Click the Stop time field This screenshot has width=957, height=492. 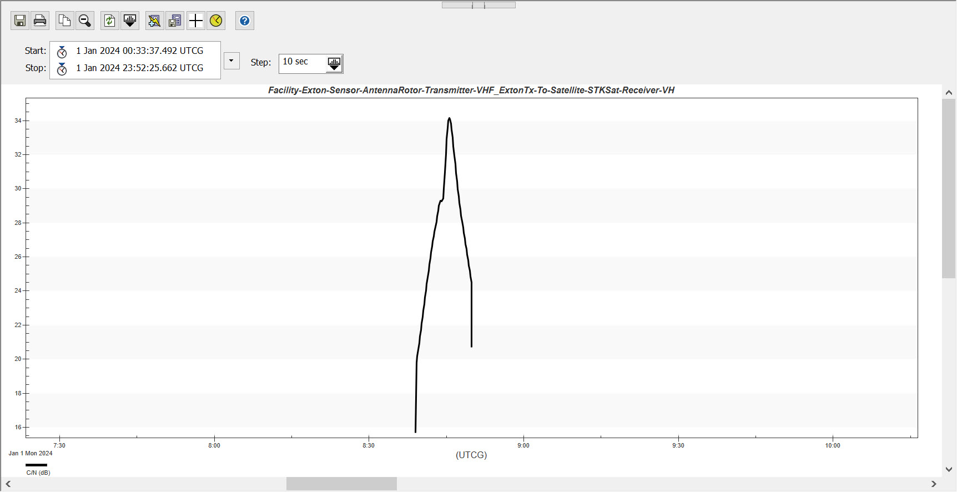click(x=139, y=68)
